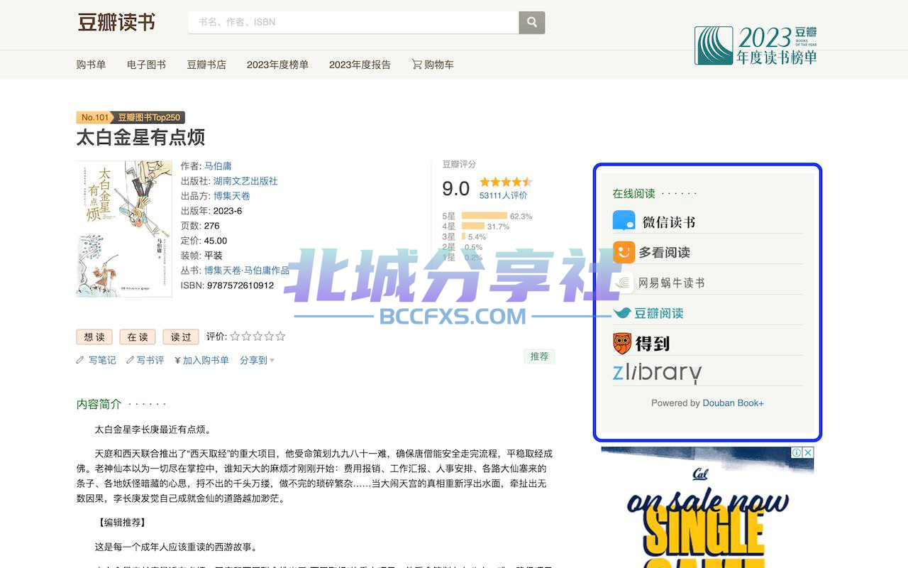This screenshot has height=568, width=908.
Task: Click the 页数: 276 line
Action: pos(200,226)
